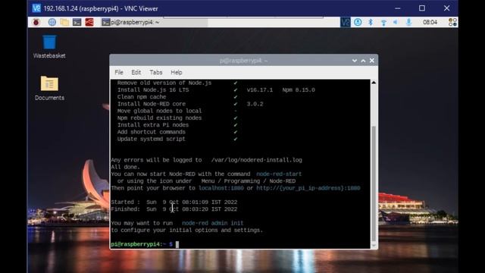Click the /var/log/nodered-install.log path
Viewport: 485px width, 273px height.
(257, 160)
